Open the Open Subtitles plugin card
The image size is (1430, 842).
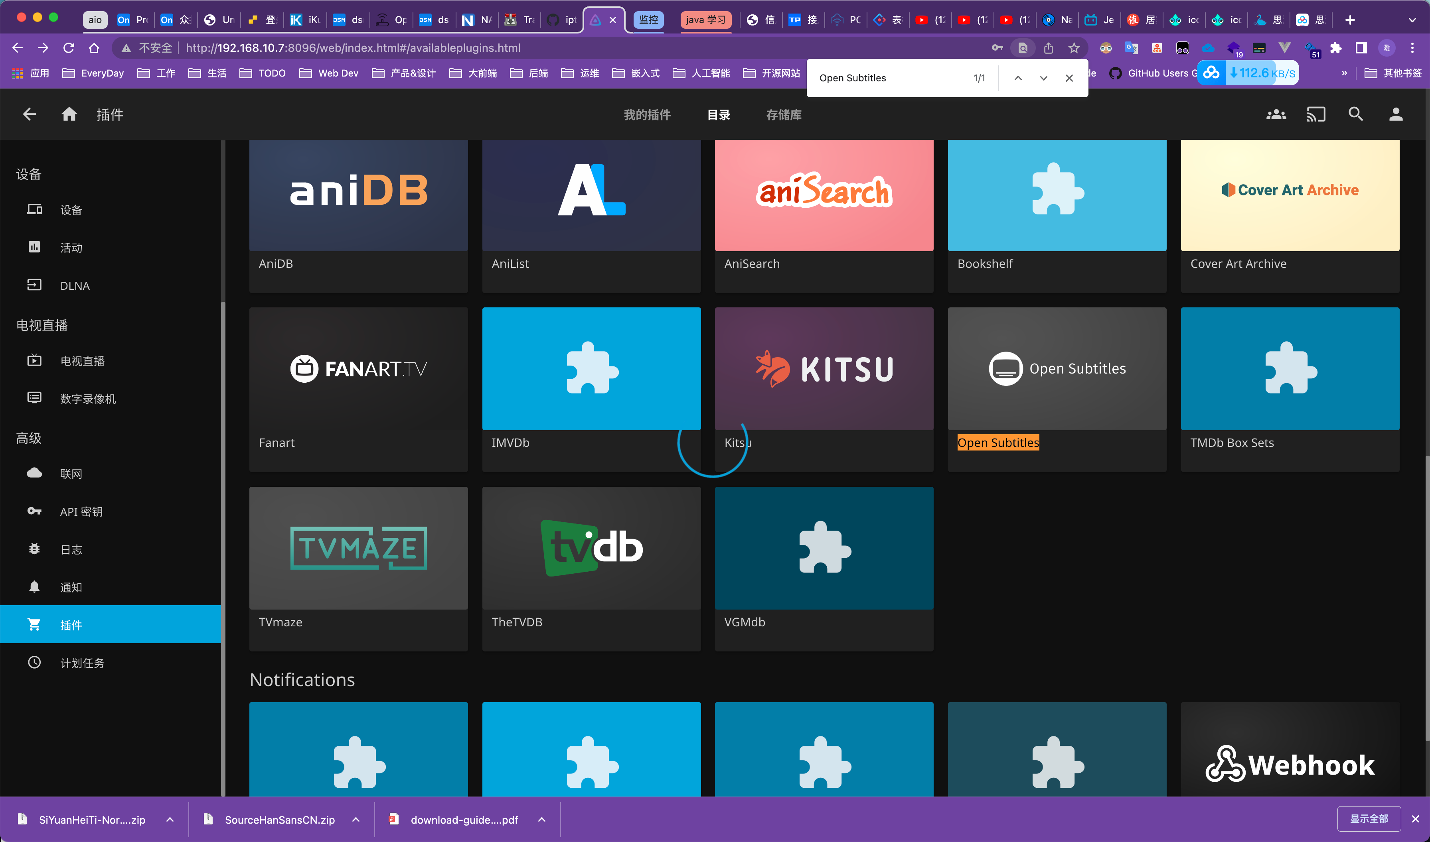point(1057,369)
